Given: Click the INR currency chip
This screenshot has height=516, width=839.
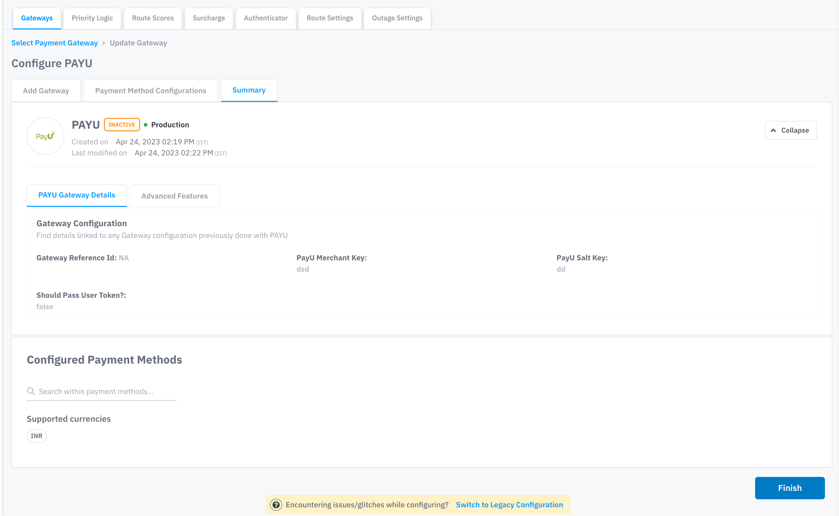Looking at the screenshot, I should (x=36, y=436).
